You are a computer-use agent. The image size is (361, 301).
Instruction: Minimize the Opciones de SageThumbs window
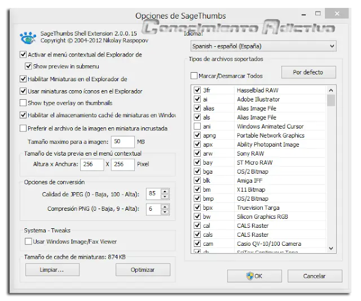click(304, 15)
